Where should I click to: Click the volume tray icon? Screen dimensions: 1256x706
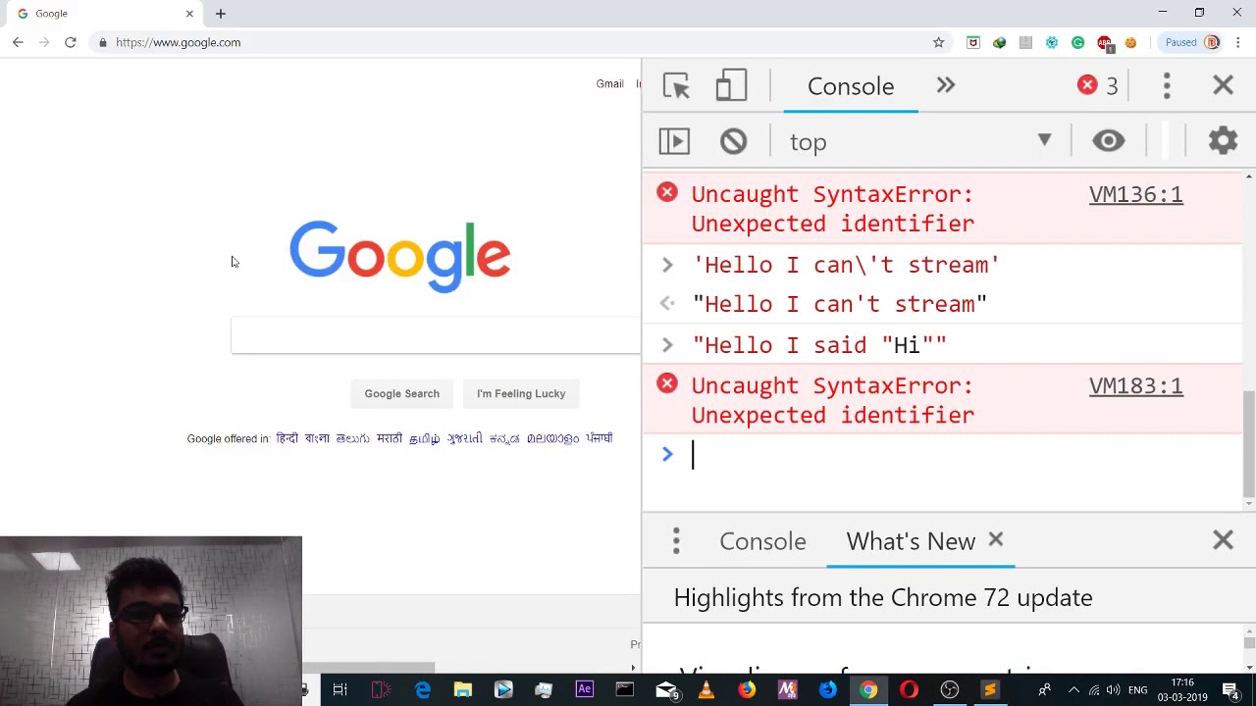tap(1115, 689)
